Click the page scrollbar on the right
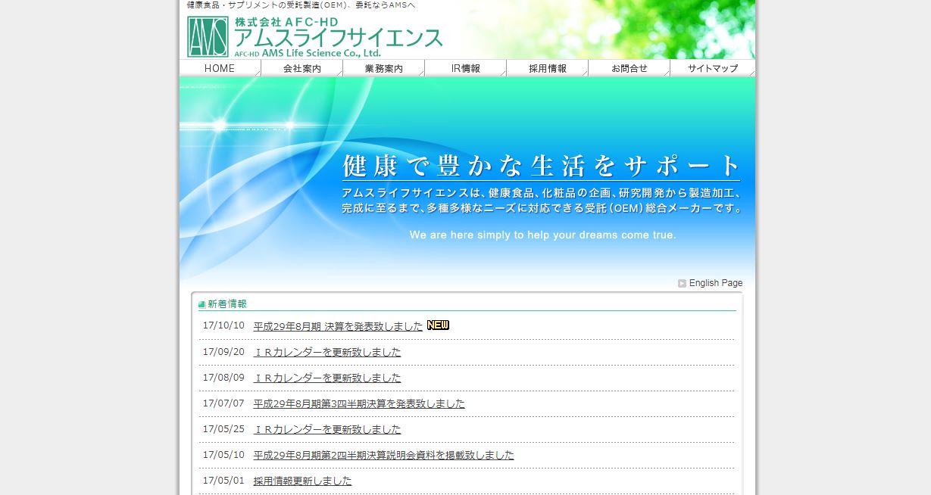 click(x=926, y=247)
